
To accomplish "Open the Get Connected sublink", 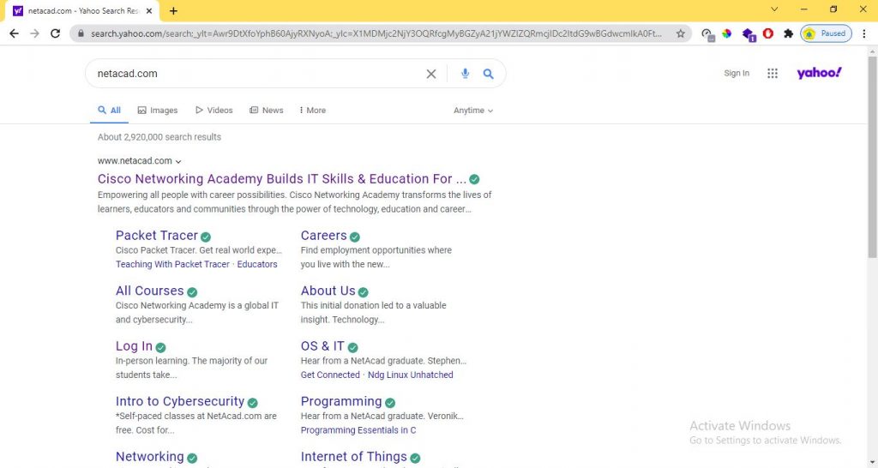I will [330, 375].
